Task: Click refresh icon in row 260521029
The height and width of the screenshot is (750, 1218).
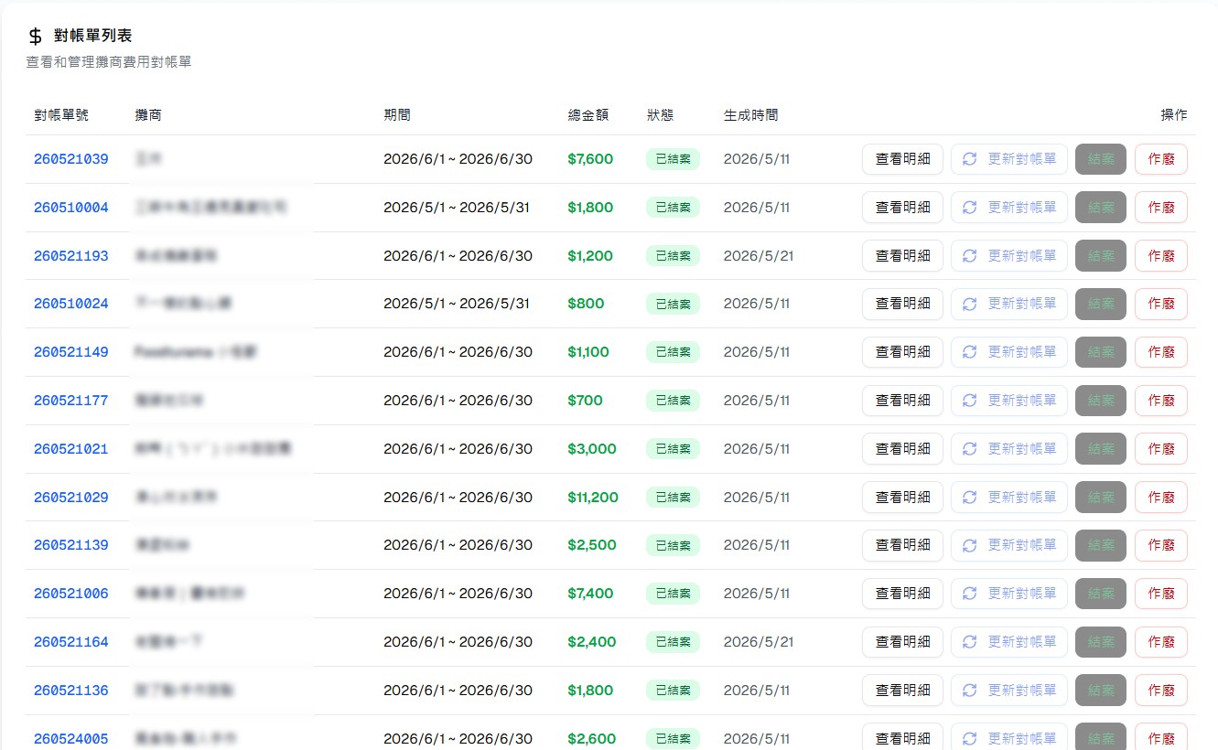Action: [x=970, y=498]
